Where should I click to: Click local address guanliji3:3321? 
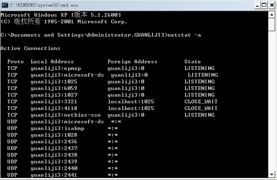tap(54, 102)
